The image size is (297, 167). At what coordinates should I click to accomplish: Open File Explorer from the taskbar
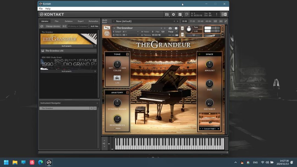[15, 162]
